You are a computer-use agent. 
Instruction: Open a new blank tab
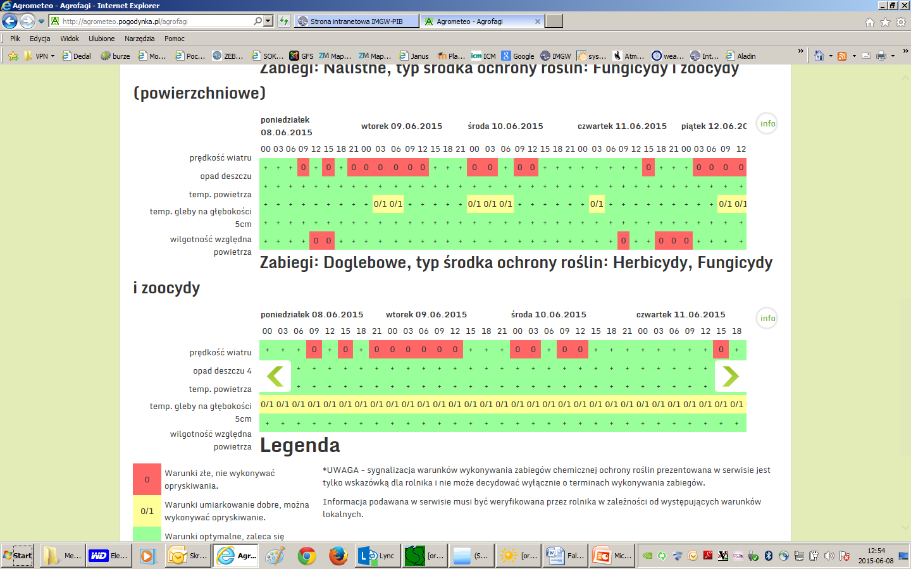tap(554, 21)
